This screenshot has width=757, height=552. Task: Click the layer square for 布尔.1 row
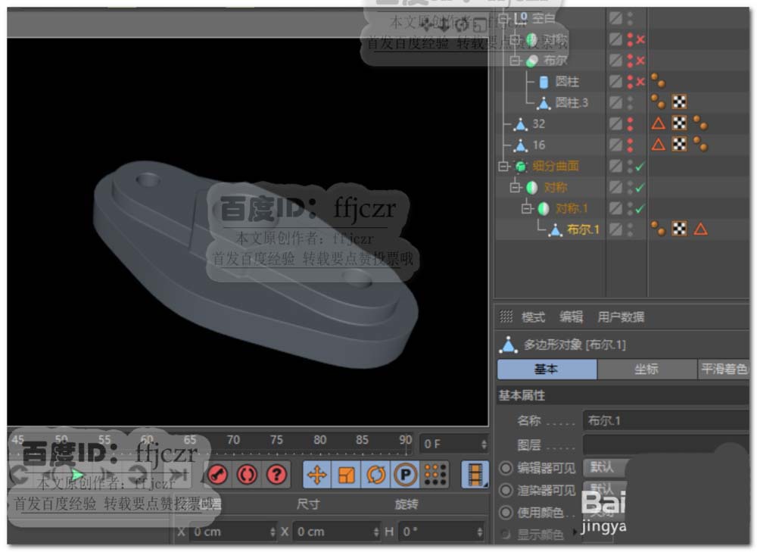[615, 229]
